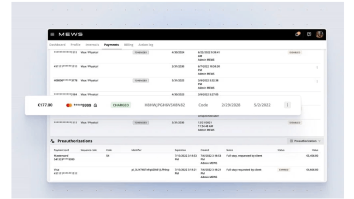Screen dimensions: 354x199
Task: Open three-dot menu for card 408000******3178
Action: [317, 81]
